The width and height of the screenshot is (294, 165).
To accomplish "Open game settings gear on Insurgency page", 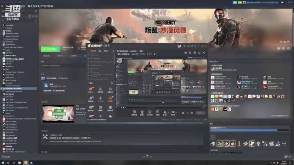I will 279,48.
